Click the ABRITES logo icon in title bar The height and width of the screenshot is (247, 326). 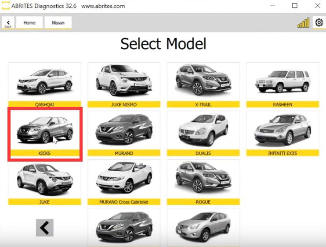6,6
